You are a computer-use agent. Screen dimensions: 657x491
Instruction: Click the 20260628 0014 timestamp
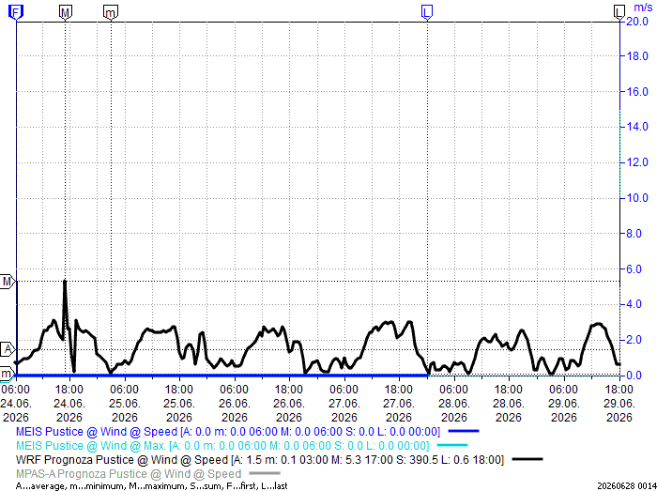point(627,486)
